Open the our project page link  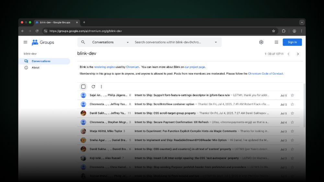[195, 67]
